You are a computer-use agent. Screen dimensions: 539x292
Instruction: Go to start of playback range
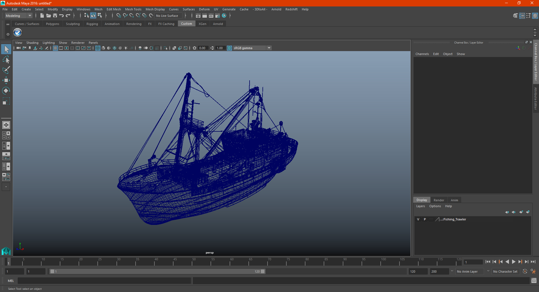[x=488, y=262]
